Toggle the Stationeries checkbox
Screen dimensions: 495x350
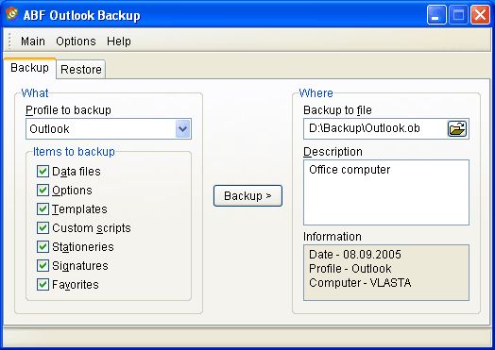click(43, 246)
